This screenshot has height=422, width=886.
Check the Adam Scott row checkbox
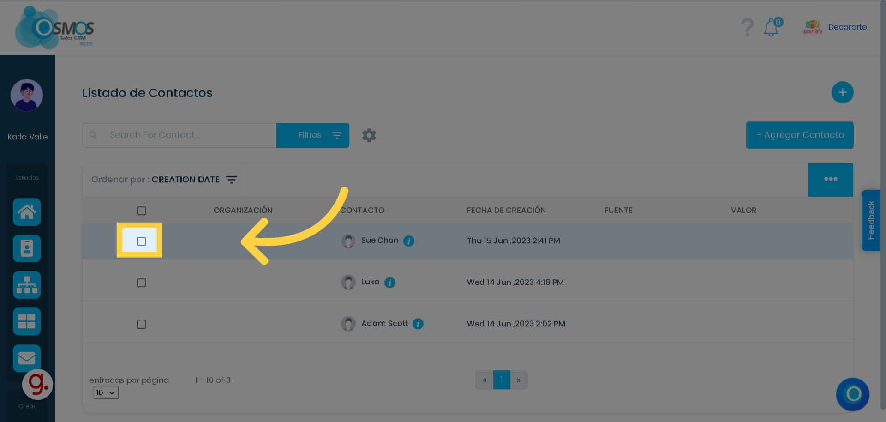(x=142, y=324)
